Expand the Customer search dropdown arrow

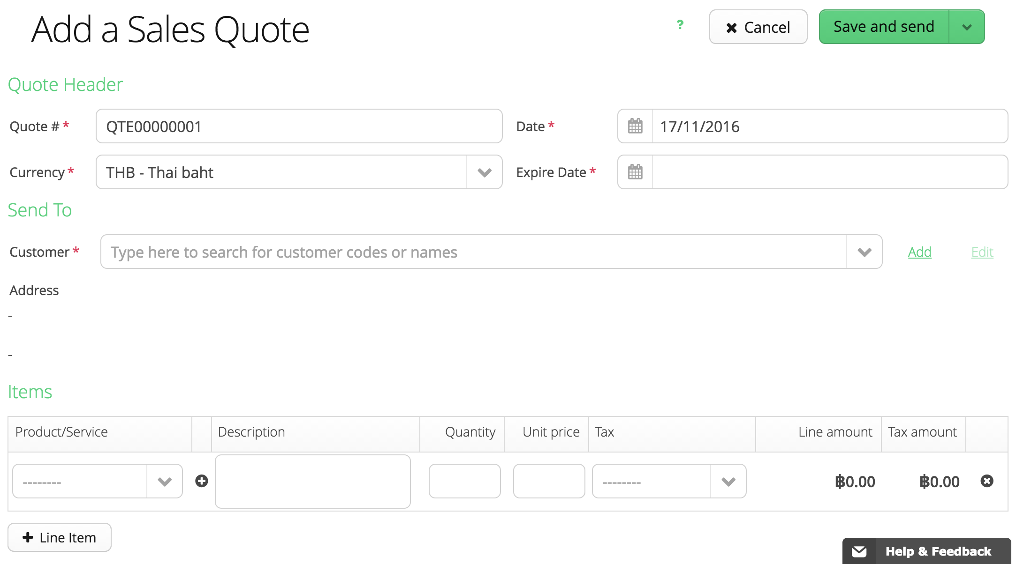(864, 252)
